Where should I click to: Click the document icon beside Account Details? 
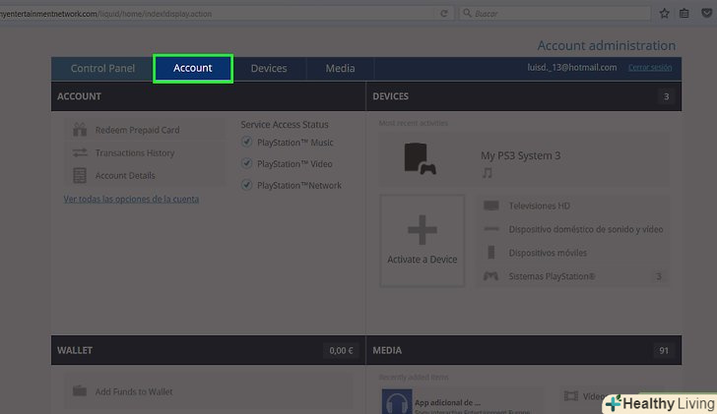pyautogui.click(x=80, y=175)
